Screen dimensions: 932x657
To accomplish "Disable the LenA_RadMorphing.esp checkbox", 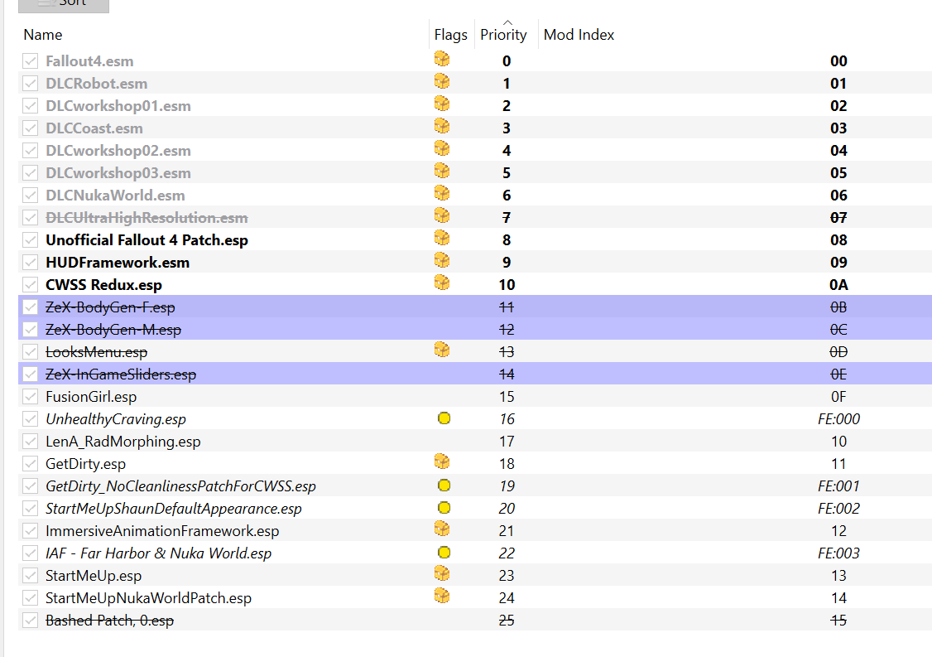I will point(31,441).
